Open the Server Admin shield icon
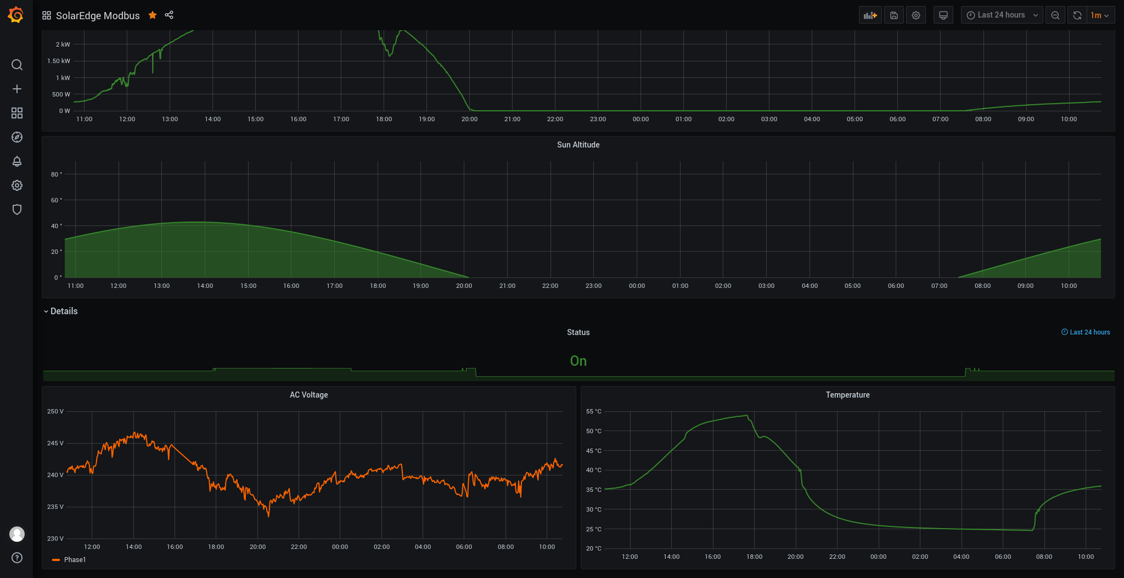Screen dimensions: 1124x578 point(17,209)
